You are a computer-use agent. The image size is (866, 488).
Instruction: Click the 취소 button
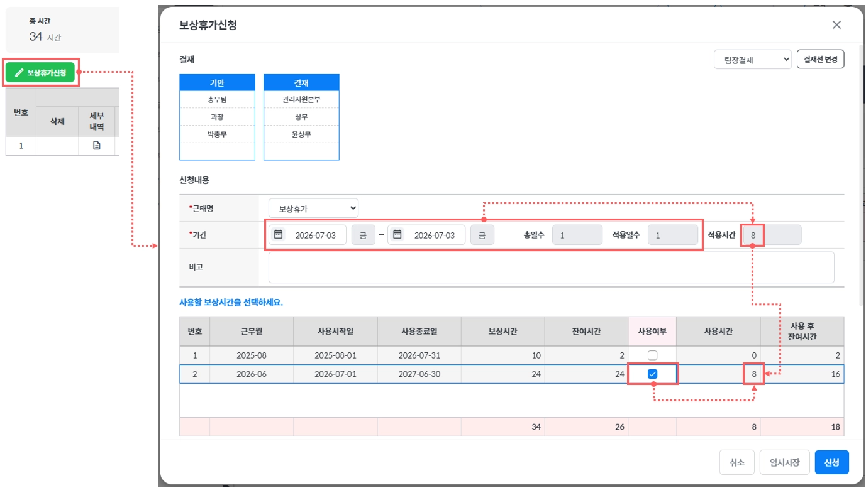tap(737, 462)
